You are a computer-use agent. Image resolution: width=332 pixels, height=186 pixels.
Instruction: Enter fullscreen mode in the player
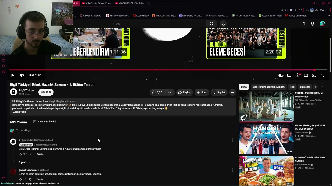(x=322, y=75)
